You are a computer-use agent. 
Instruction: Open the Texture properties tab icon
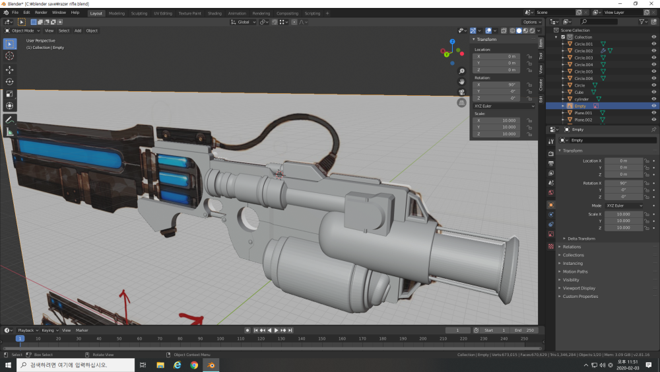pyautogui.click(x=551, y=246)
